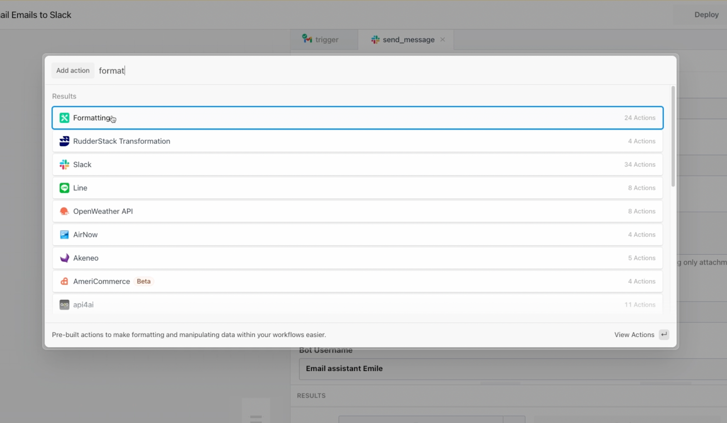Click '5 Actions' on the Akeneo row

(642, 258)
